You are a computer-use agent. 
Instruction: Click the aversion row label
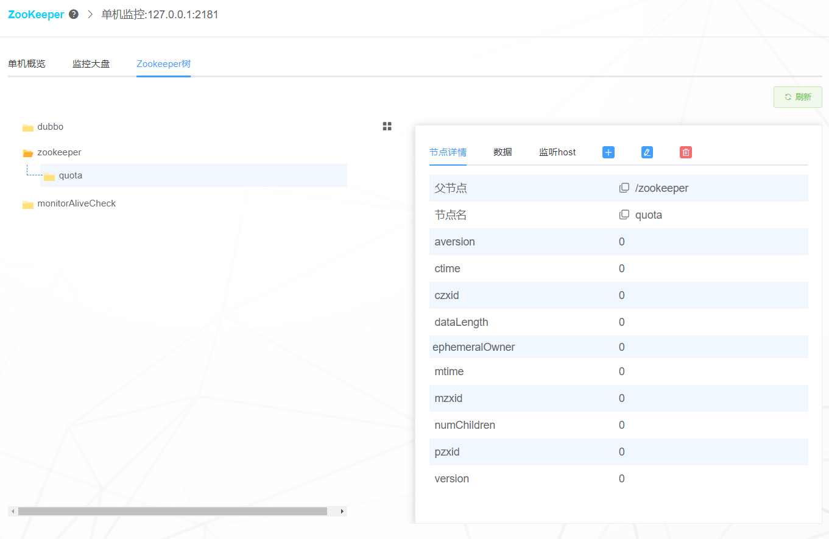click(x=454, y=242)
